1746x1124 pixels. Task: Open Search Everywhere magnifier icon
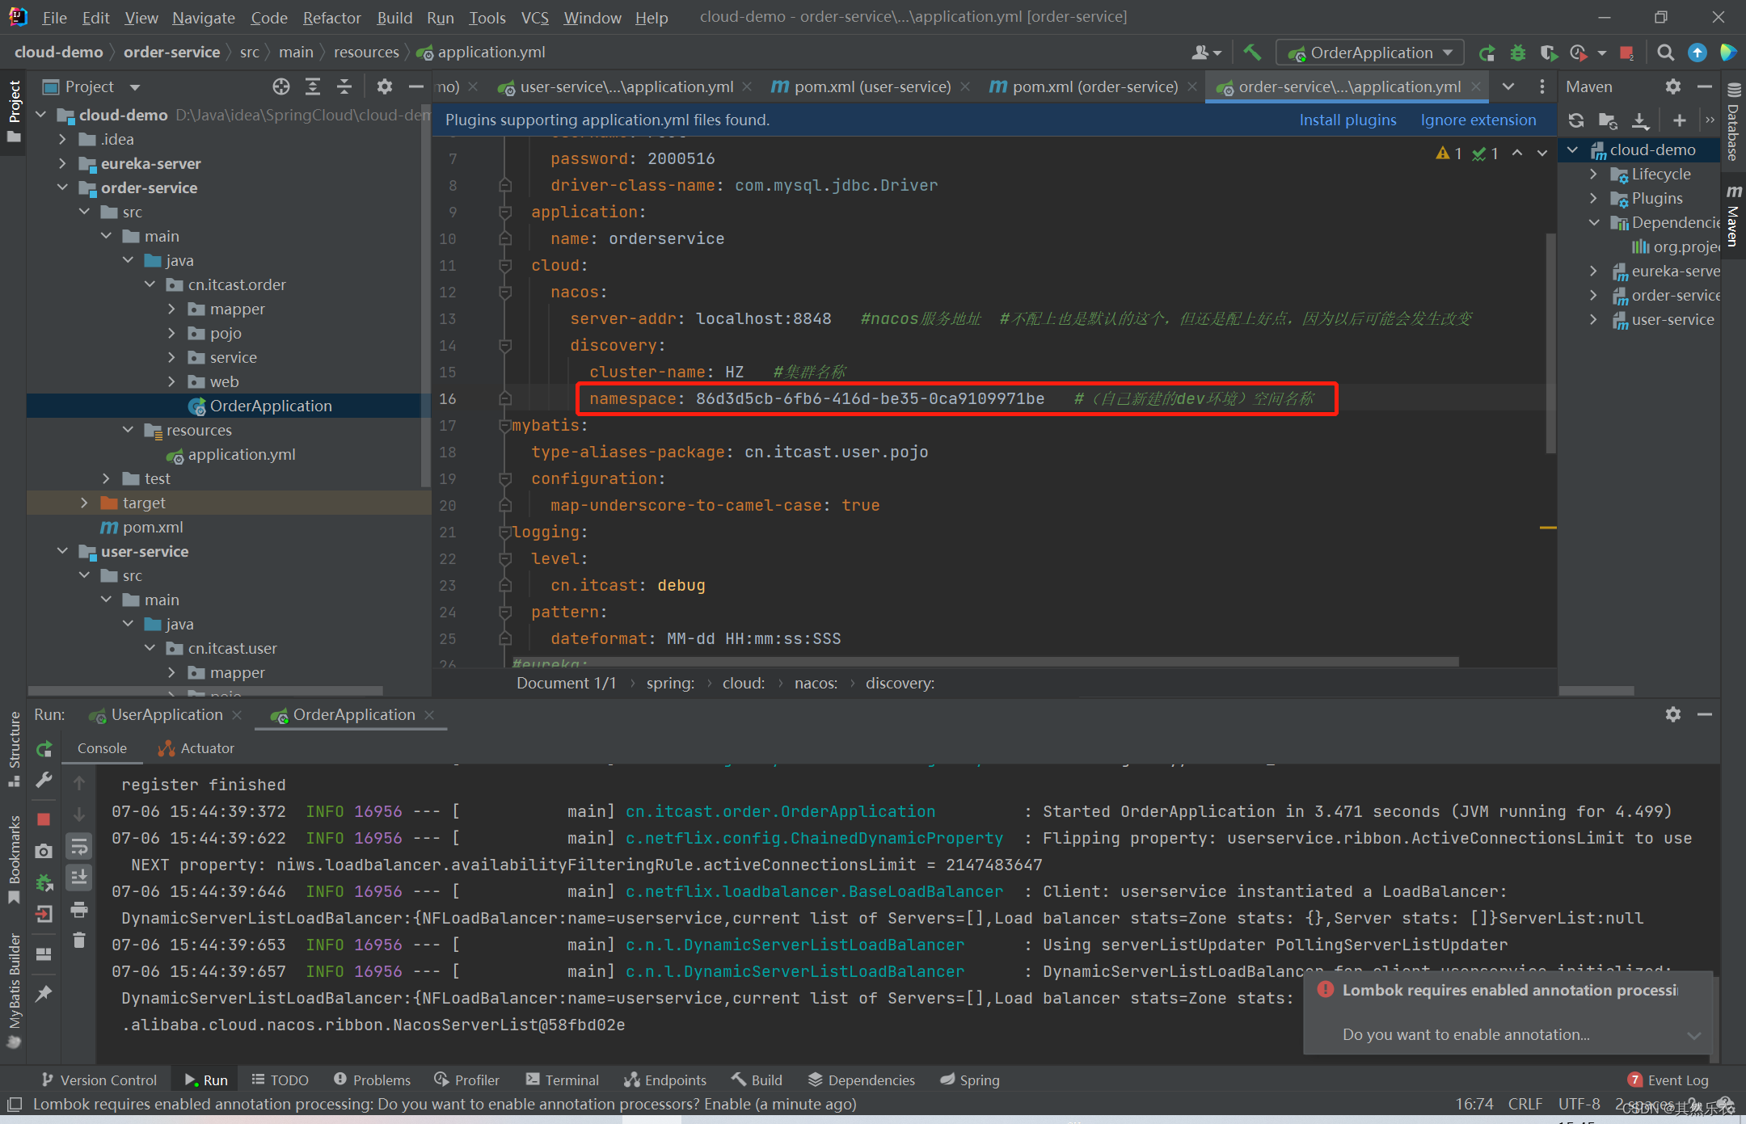[x=1666, y=53]
